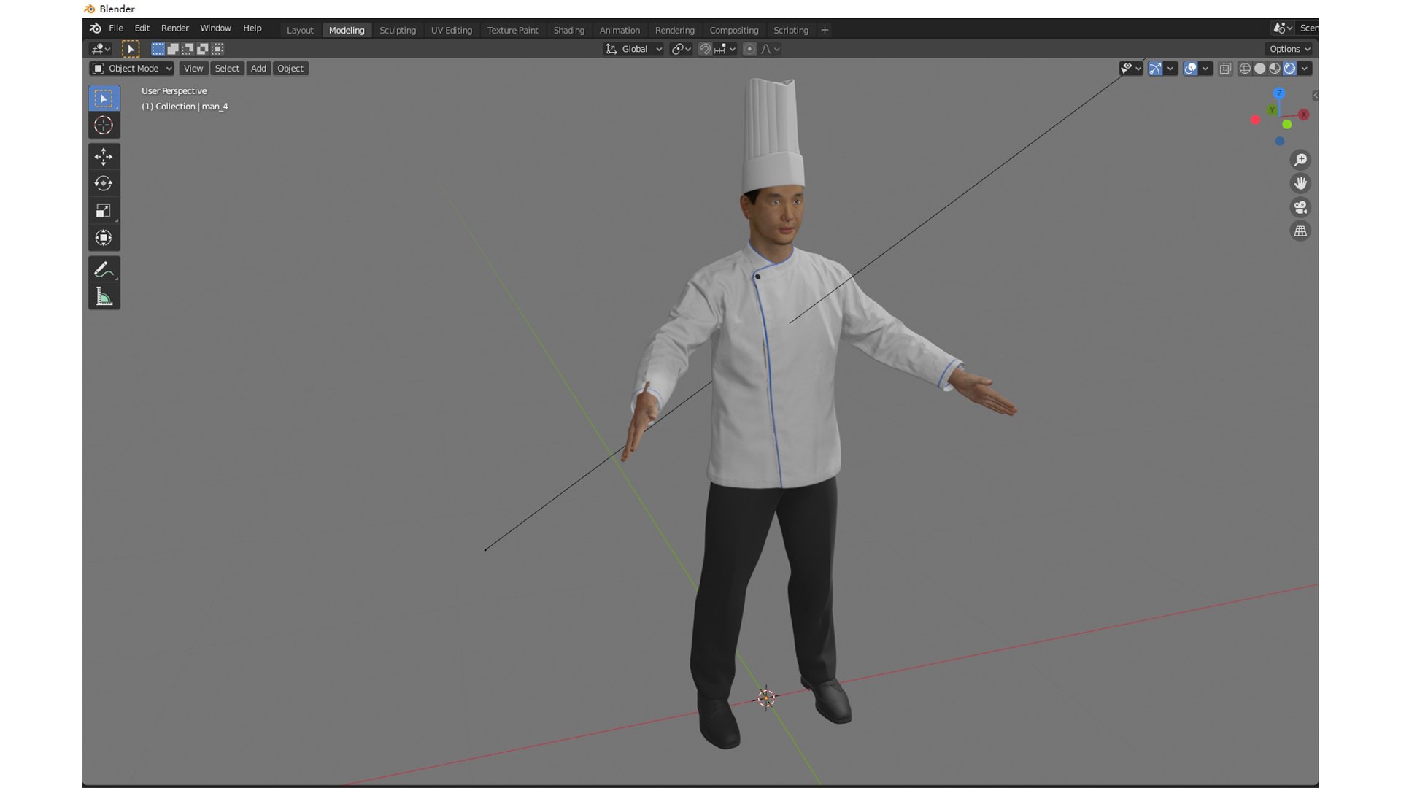Viewport: 1401px width, 788px height.
Task: Toggle proportional editing in header
Action: click(749, 49)
